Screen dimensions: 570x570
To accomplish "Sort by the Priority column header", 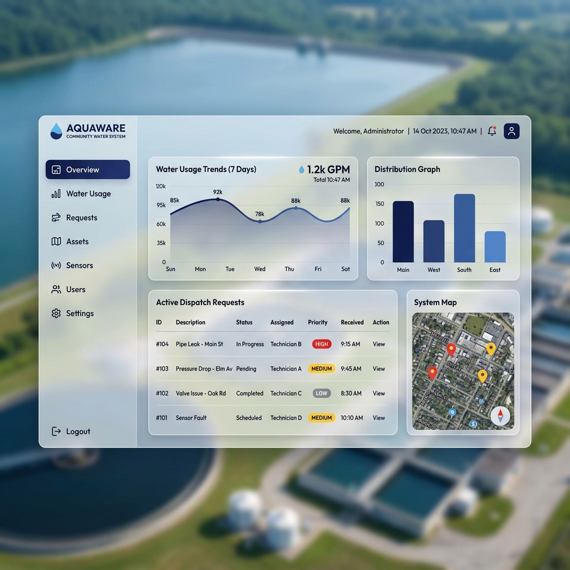I will click(x=318, y=322).
